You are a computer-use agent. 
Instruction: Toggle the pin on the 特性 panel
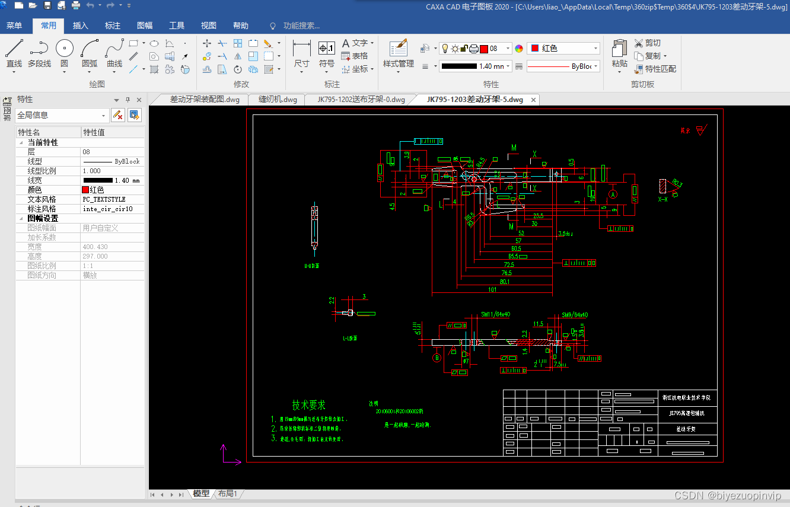click(x=128, y=100)
